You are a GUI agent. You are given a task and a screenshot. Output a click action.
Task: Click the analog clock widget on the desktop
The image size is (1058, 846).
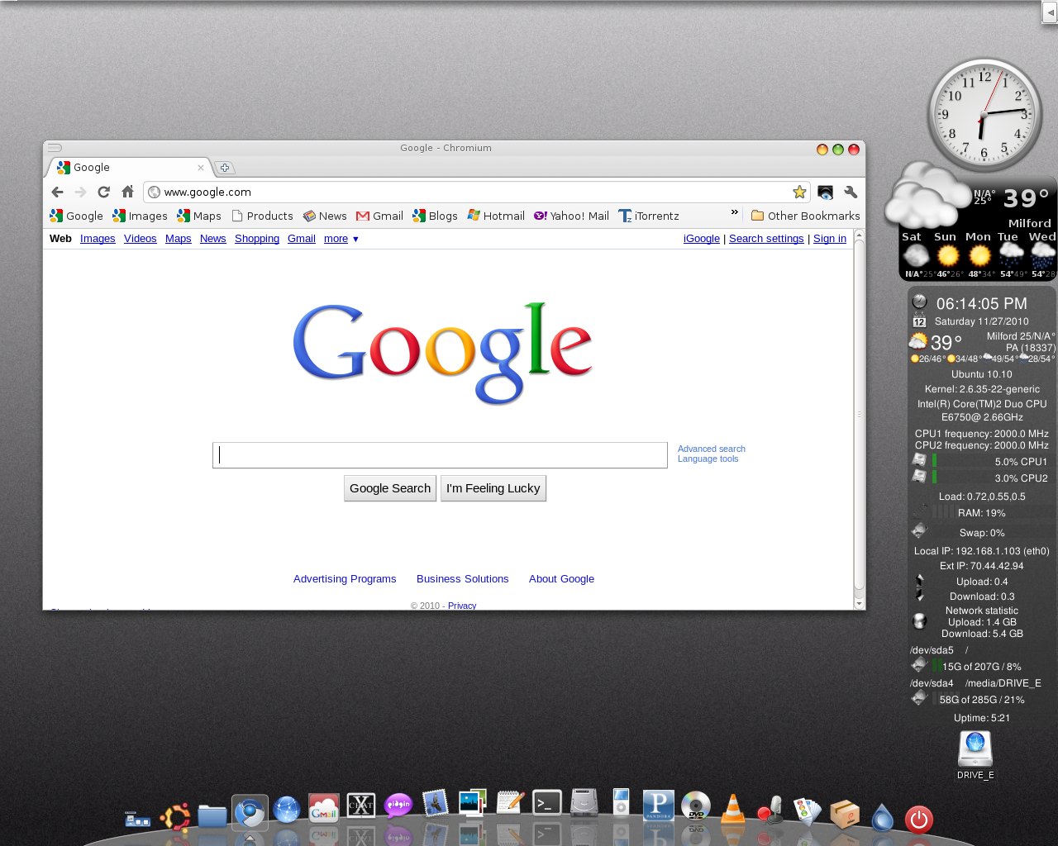984,115
